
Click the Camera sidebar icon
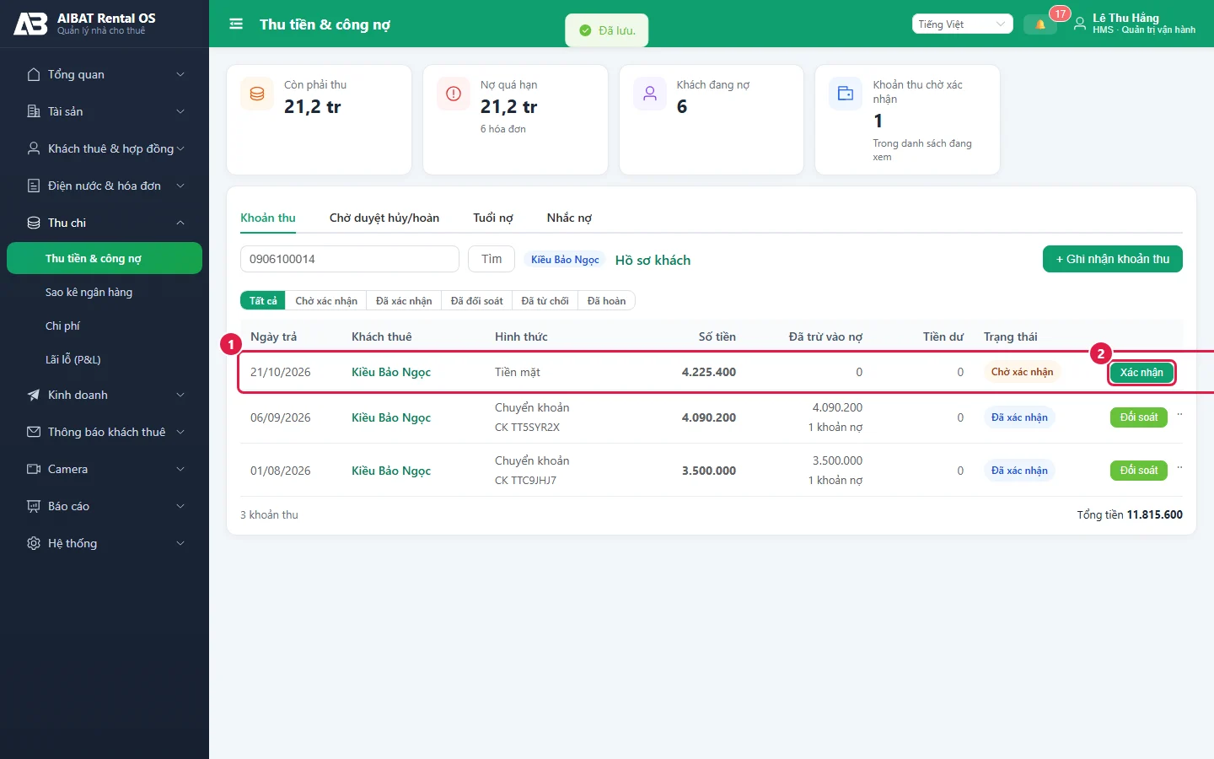[34, 469]
